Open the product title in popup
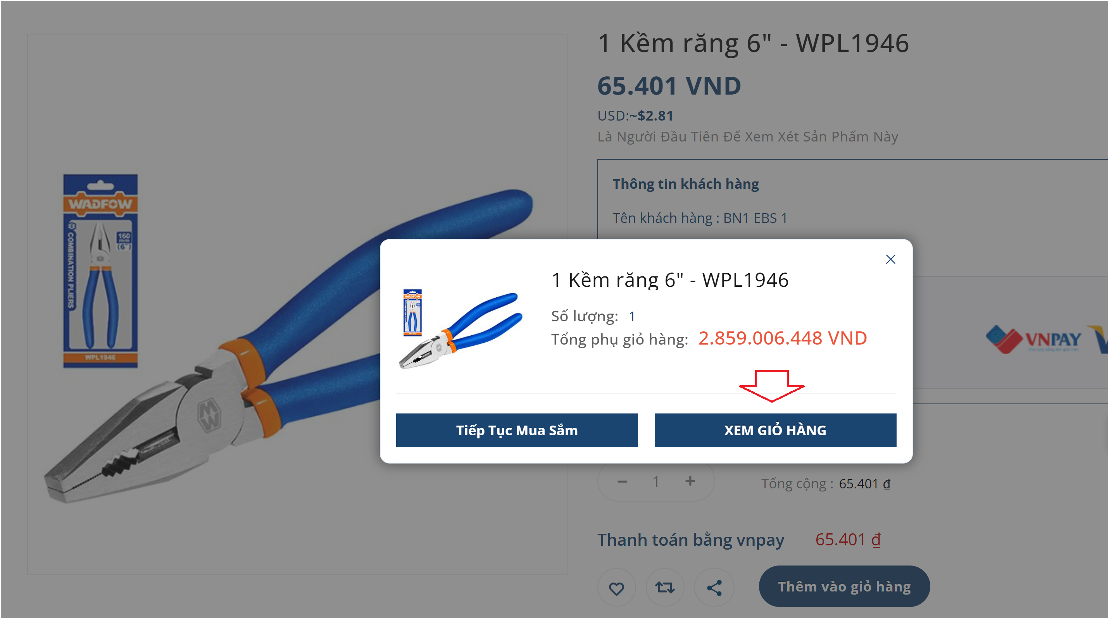This screenshot has height=619, width=1109. (x=670, y=280)
